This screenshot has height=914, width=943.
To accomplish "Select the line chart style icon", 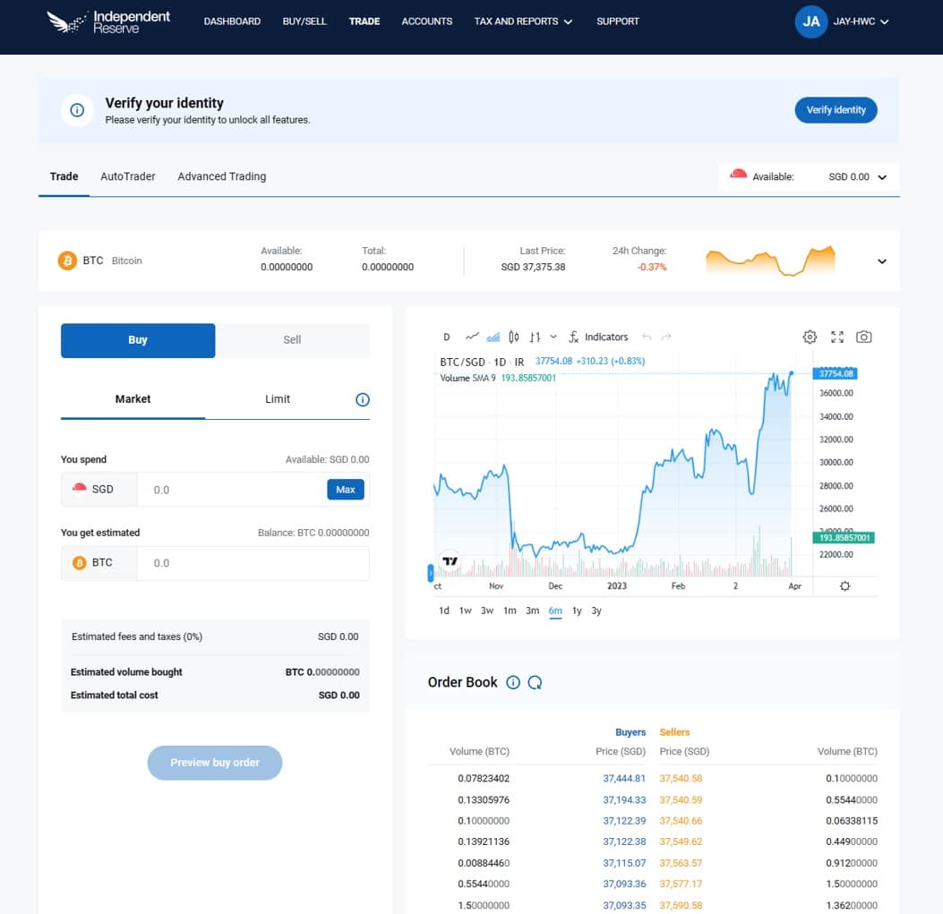I will 472,337.
